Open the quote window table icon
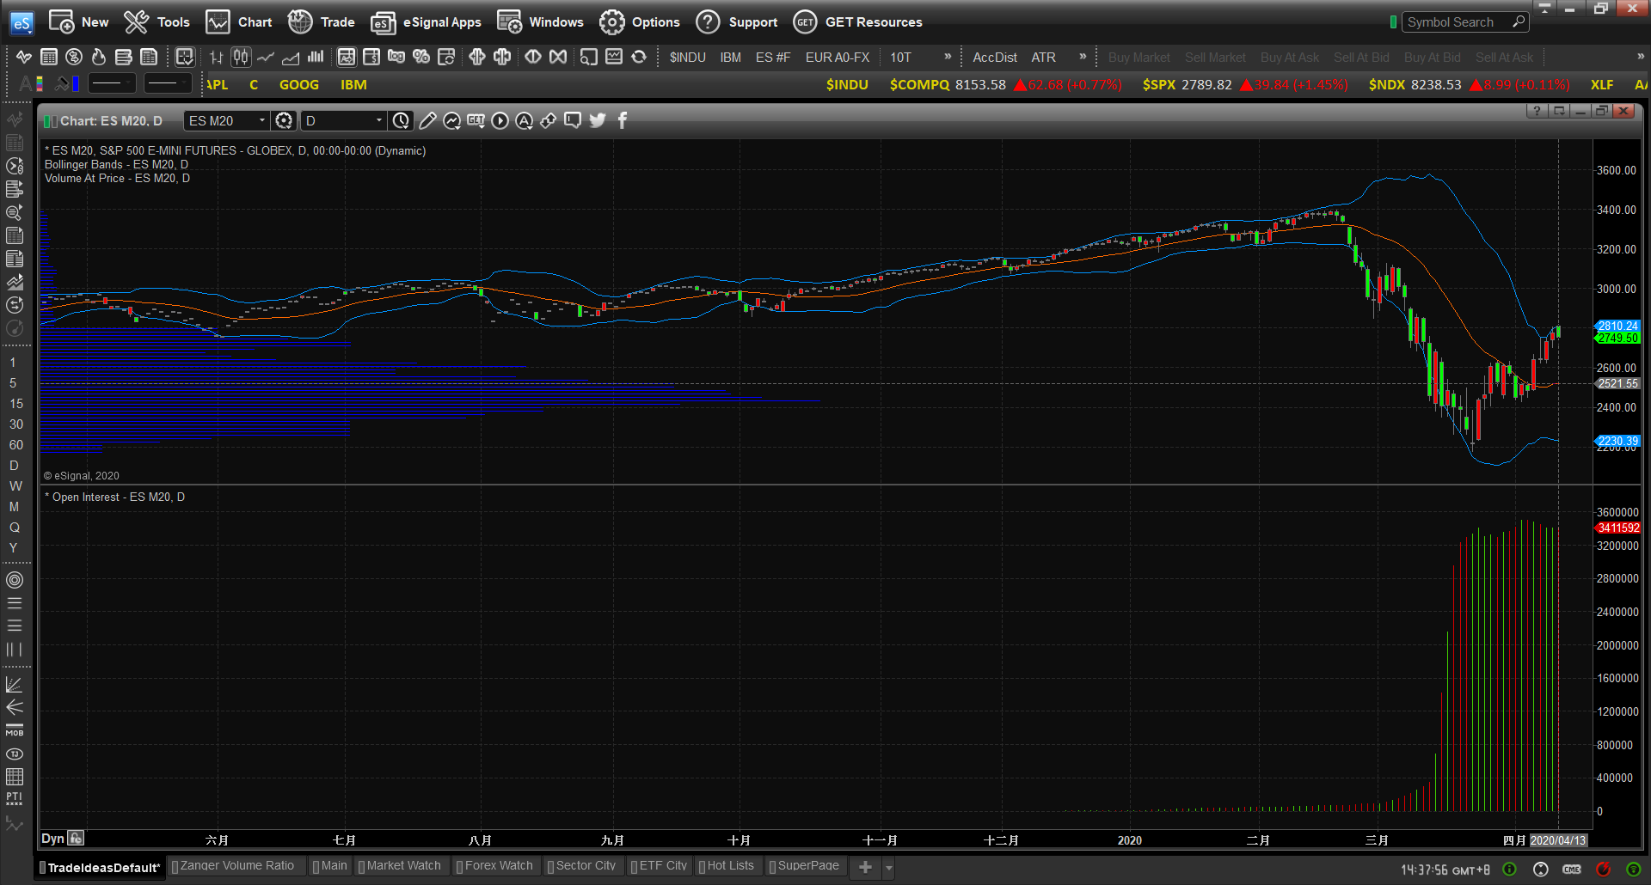The height and width of the screenshot is (885, 1651). [x=49, y=57]
